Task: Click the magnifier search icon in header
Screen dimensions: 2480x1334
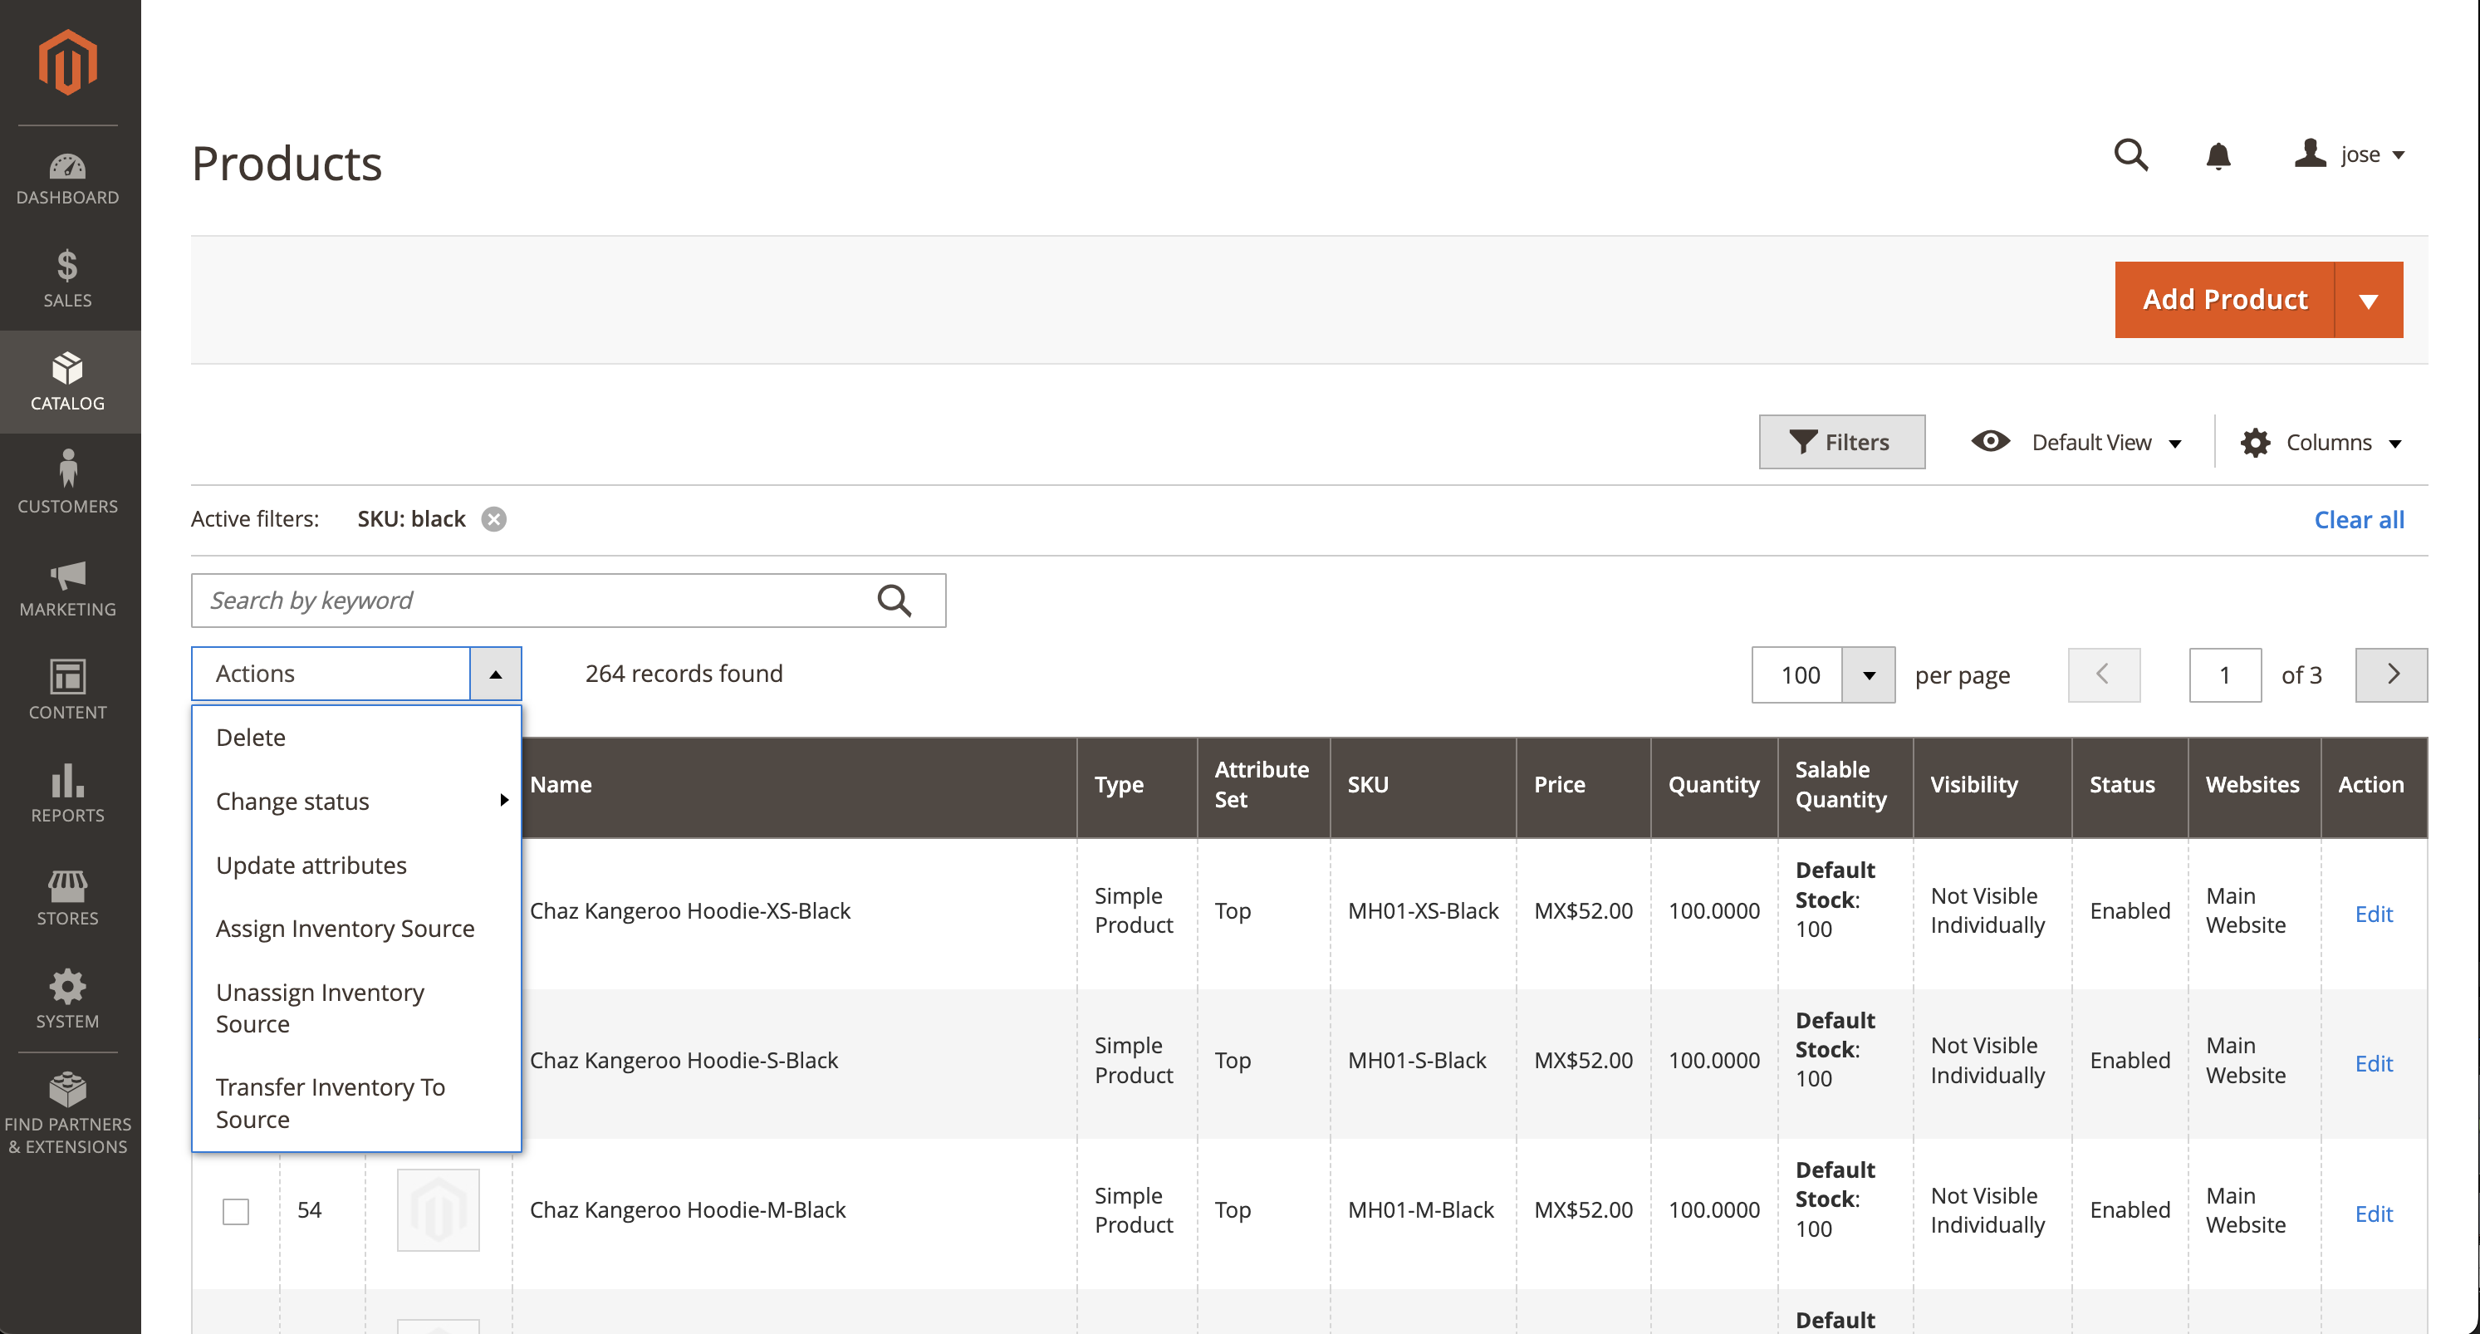Action: tap(2130, 155)
